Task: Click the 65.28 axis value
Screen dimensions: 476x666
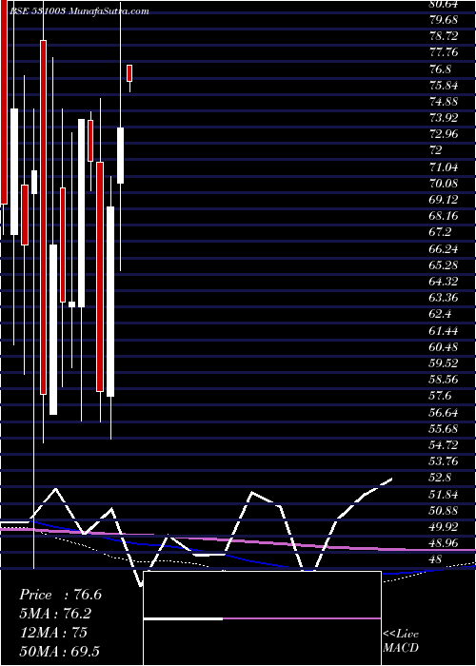Action: (x=445, y=265)
